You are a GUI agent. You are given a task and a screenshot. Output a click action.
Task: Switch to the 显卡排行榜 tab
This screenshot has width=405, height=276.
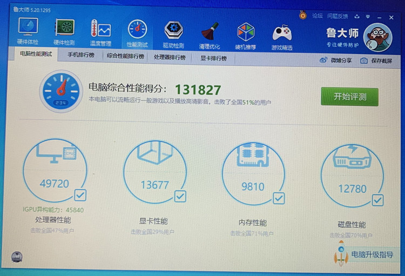pyautogui.click(x=214, y=58)
